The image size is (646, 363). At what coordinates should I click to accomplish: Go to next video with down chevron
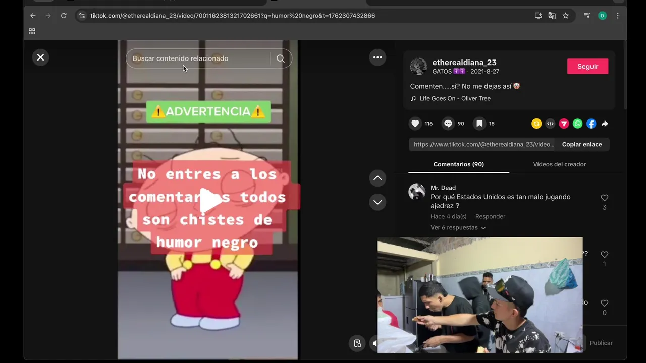378,202
